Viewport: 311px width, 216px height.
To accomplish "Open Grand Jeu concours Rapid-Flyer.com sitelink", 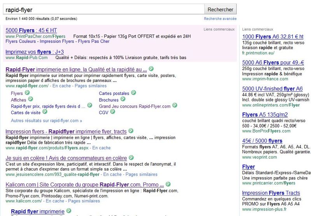I will point(135,106).
